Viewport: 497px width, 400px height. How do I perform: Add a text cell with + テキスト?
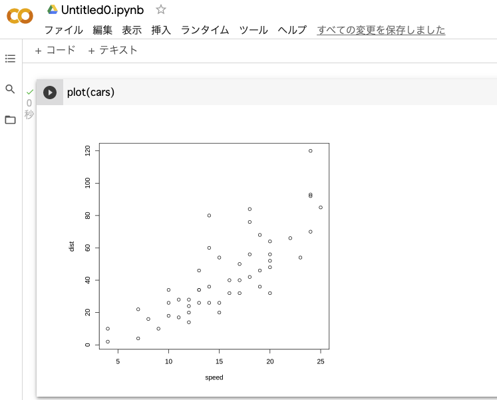113,50
